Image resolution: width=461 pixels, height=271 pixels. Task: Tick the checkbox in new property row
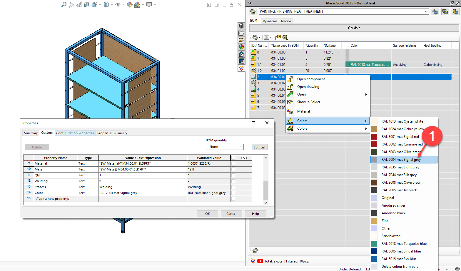[x=233, y=199]
